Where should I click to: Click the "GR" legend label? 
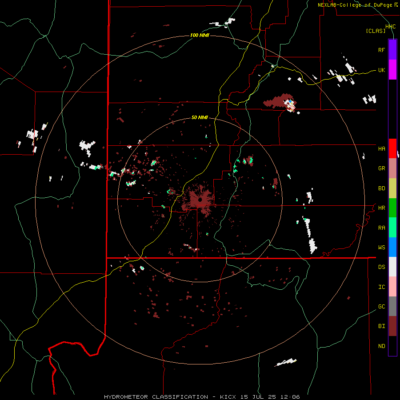tap(381, 168)
